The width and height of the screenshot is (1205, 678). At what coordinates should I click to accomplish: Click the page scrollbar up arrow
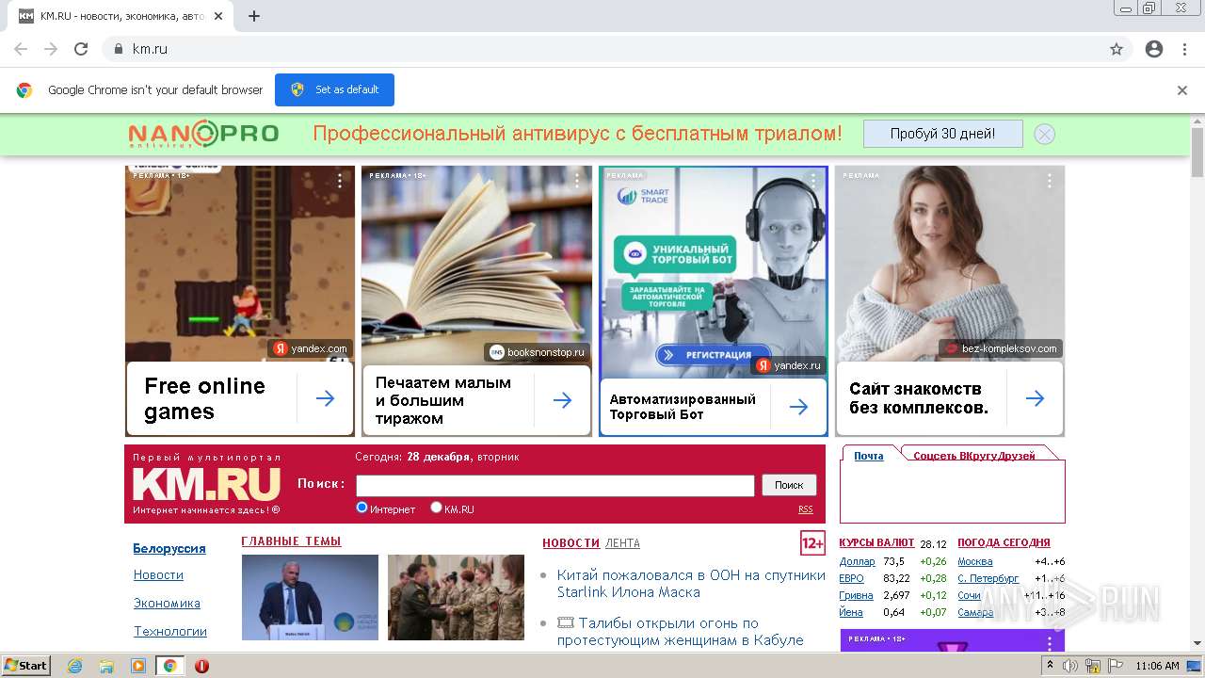pos(1197,121)
